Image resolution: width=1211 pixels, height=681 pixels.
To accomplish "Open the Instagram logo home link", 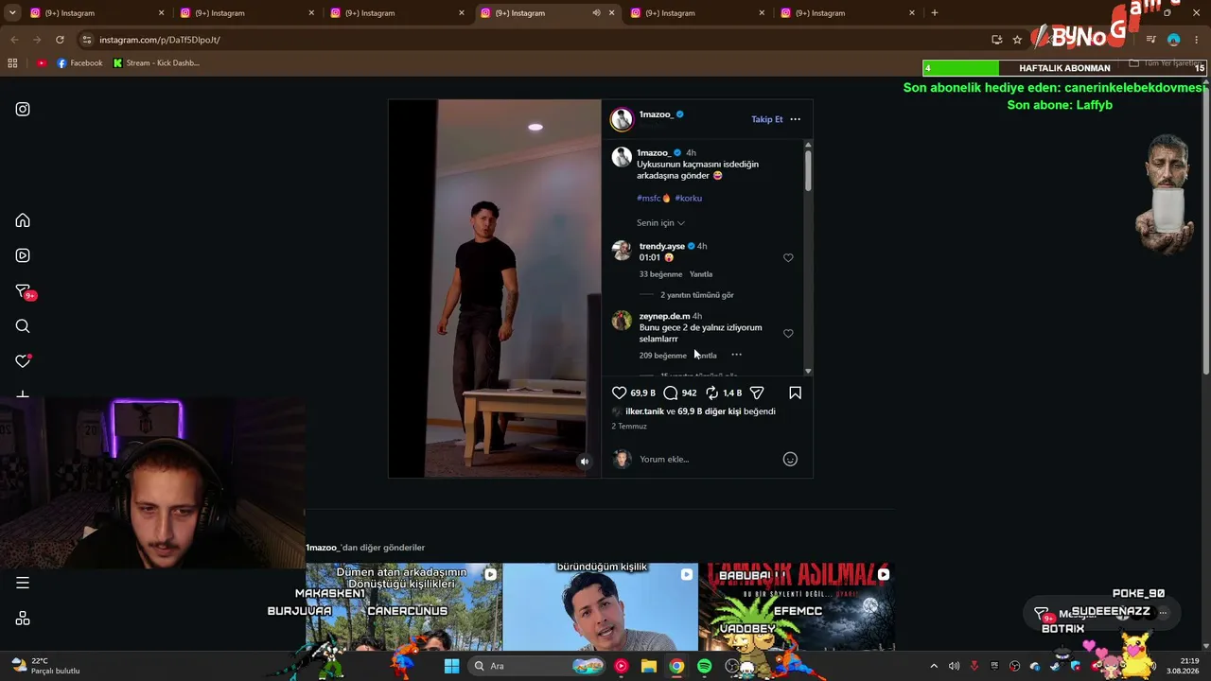I will tap(23, 109).
